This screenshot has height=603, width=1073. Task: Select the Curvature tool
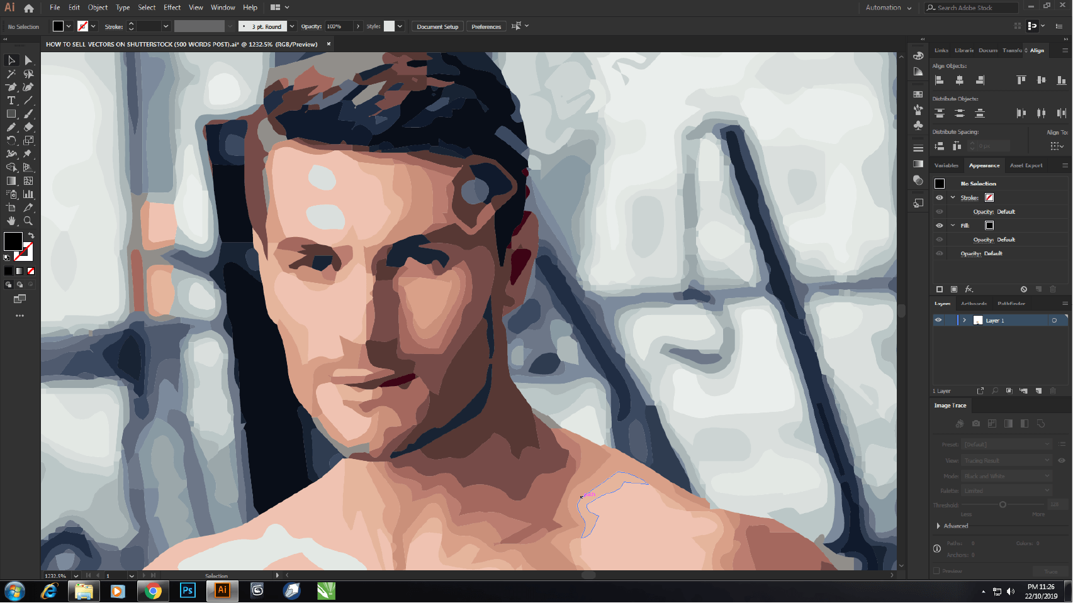(28, 87)
